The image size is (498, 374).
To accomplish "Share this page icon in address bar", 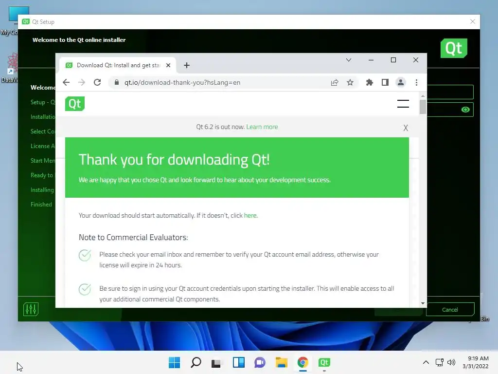I will [335, 82].
